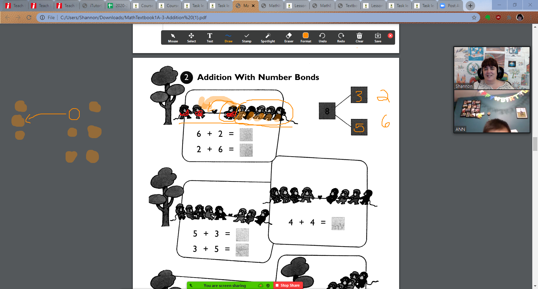The image size is (538, 289).
Task: Click the address bar URL
Action: click(133, 17)
